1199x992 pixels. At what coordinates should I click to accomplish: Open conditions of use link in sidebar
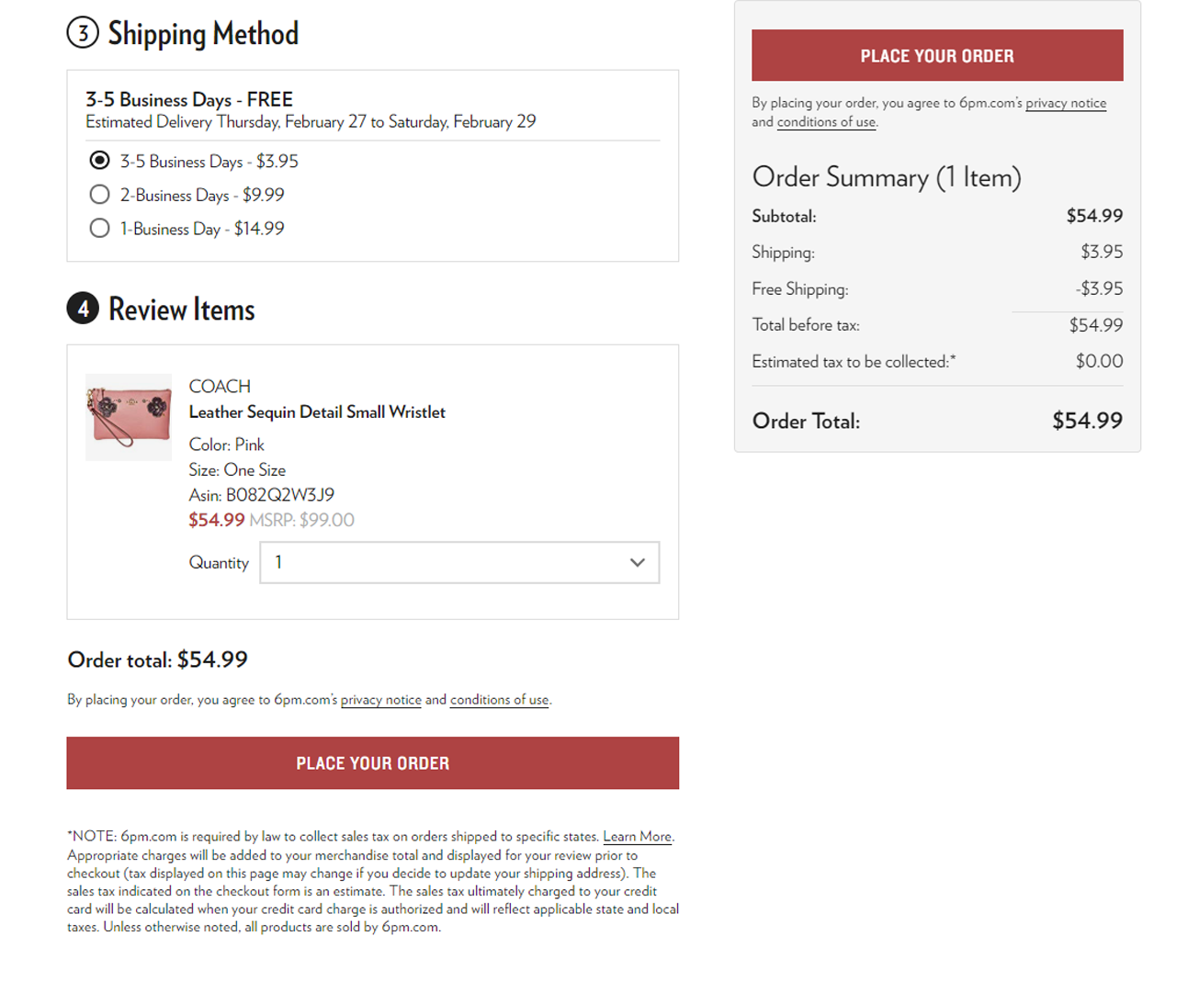(x=826, y=121)
